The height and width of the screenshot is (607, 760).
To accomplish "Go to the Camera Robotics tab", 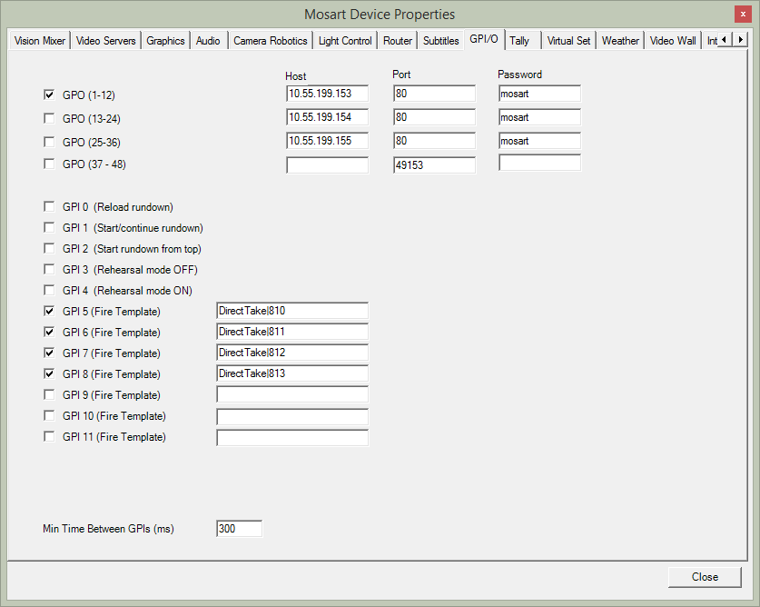I will [270, 41].
